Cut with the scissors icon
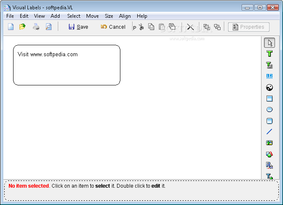The width and height of the screenshot is (283, 205). (141, 27)
